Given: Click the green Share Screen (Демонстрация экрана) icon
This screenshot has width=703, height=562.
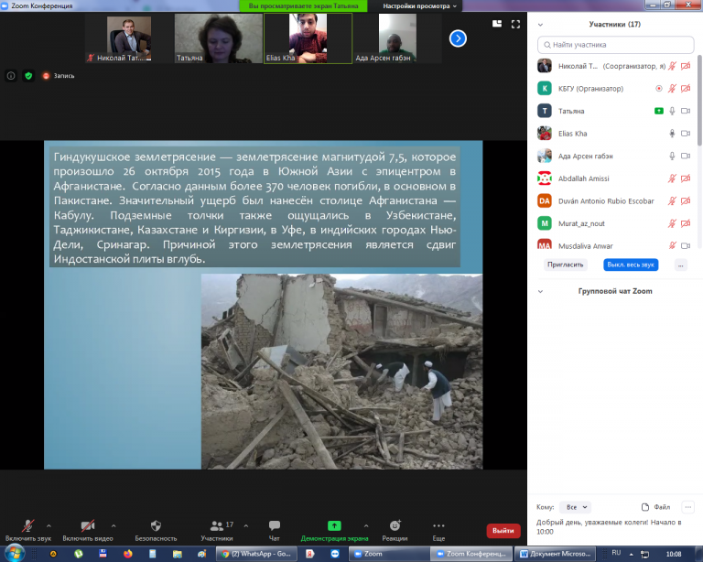Looking at the screenshot, I should (334, 525).
